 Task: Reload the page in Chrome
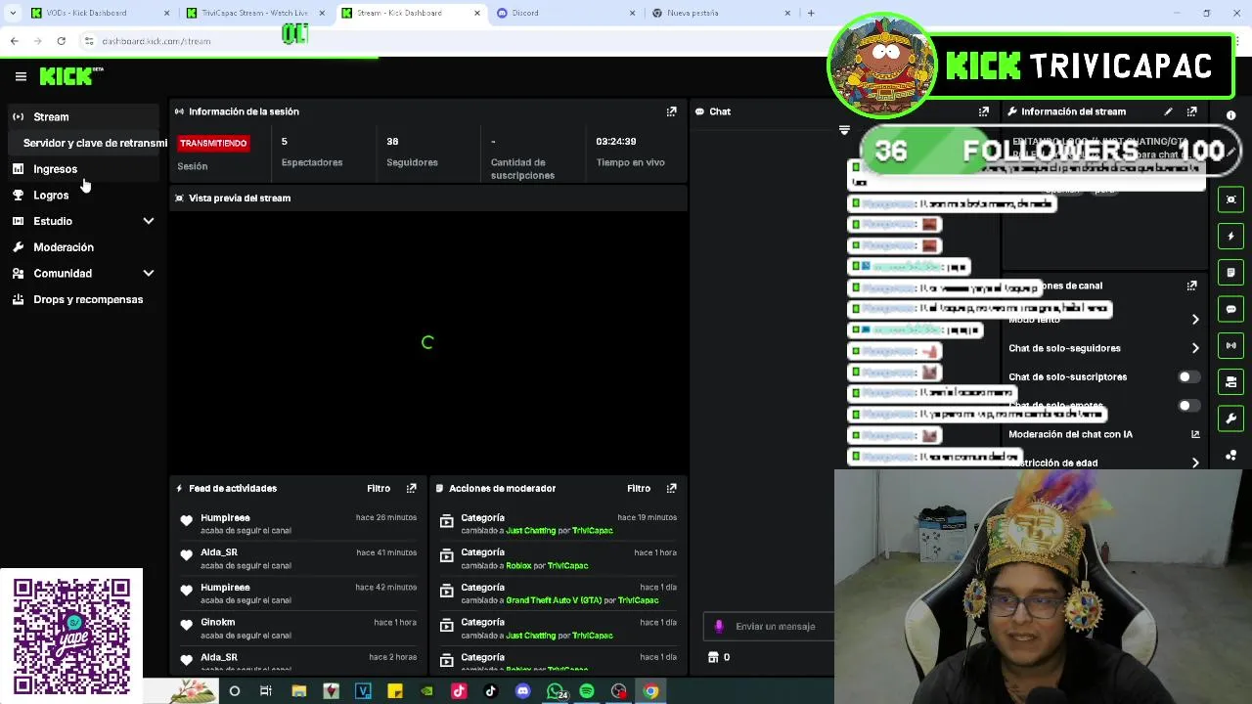coord(61,41)
